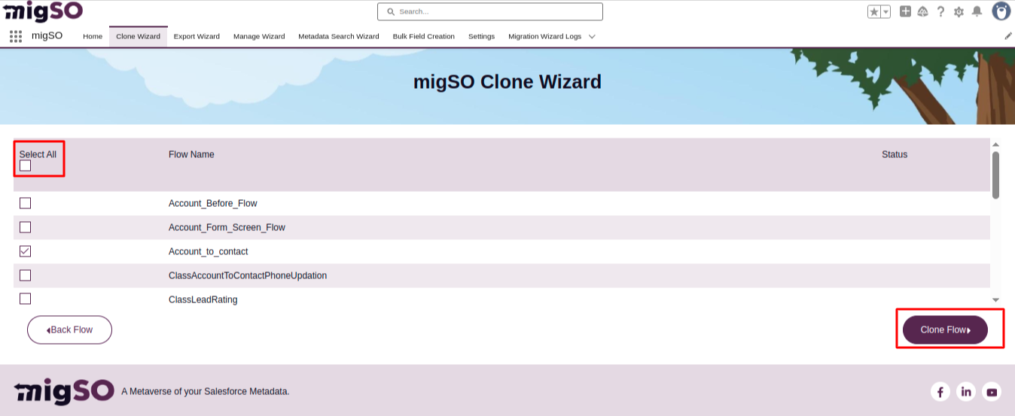Open the migSO Facebook page icon
This screenshot has height=416, width=1015.
pyautogui.click(x=940, y=392)
